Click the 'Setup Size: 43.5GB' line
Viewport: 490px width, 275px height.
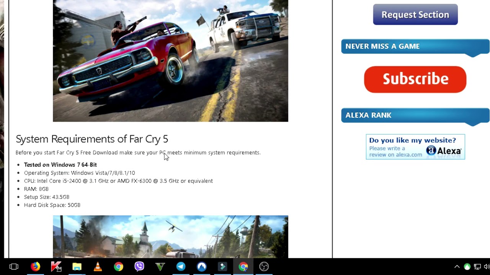click(x=47, y=197)
